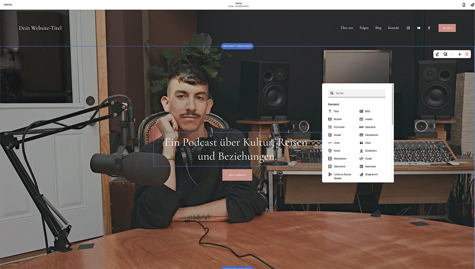Insert a Linie block
475x269 pixels.
click(x=334, y=143)
